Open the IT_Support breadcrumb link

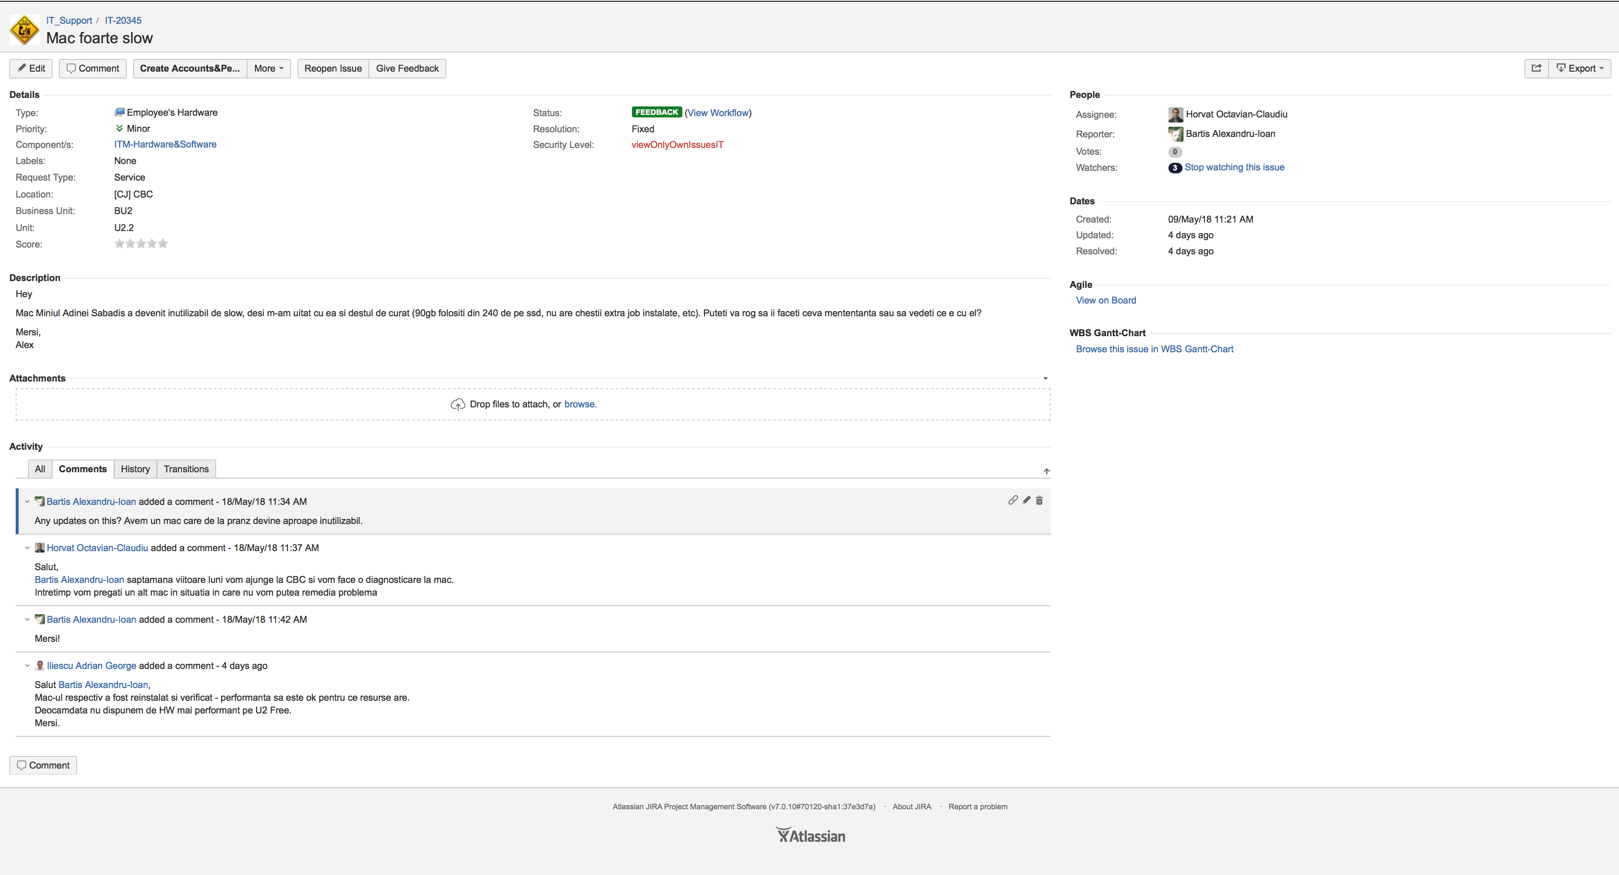click(x=69, y=21)
